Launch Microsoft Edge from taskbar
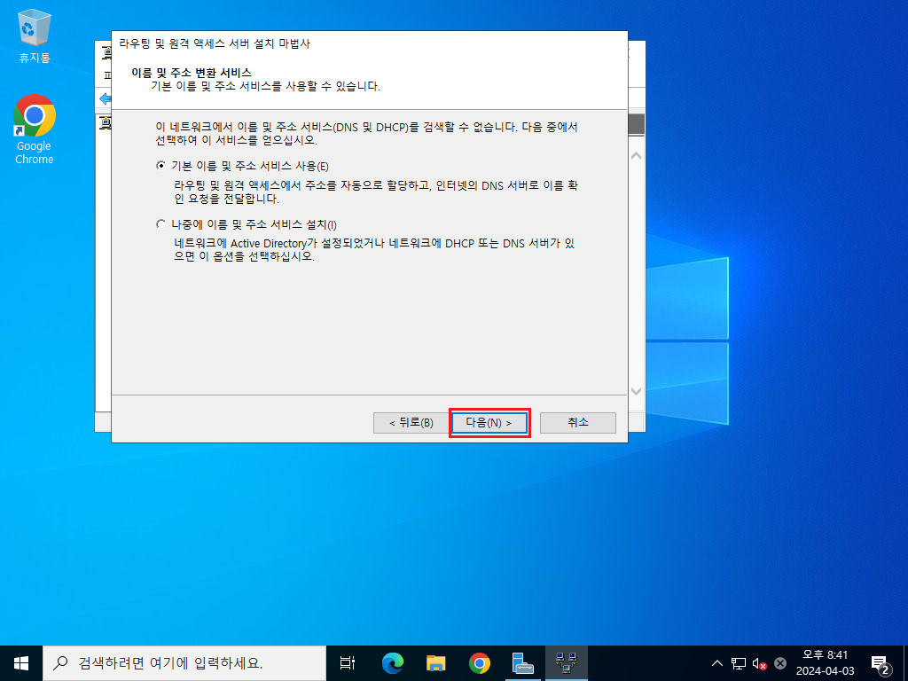Viewport: 908px width, 681px height. 393,663
